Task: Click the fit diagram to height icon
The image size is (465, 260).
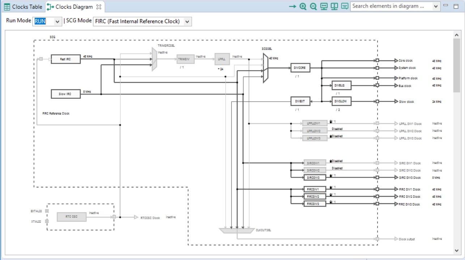Action: click(334, 7)
